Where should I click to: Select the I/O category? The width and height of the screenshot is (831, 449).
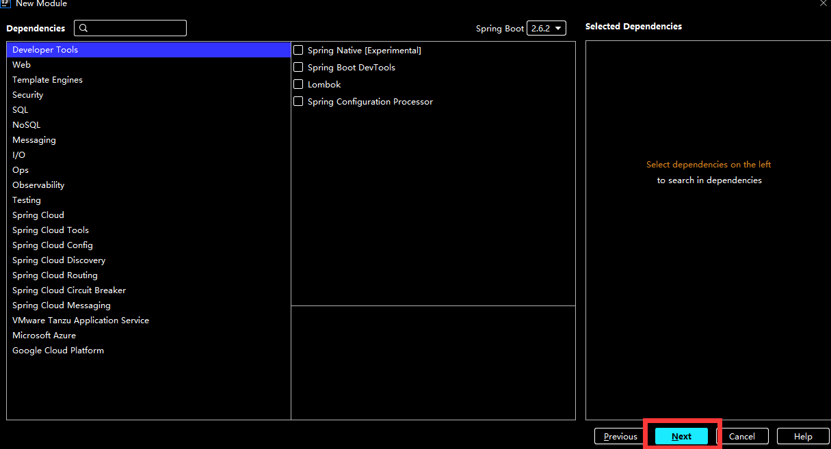pyautogui.click(x=148, y=155)
